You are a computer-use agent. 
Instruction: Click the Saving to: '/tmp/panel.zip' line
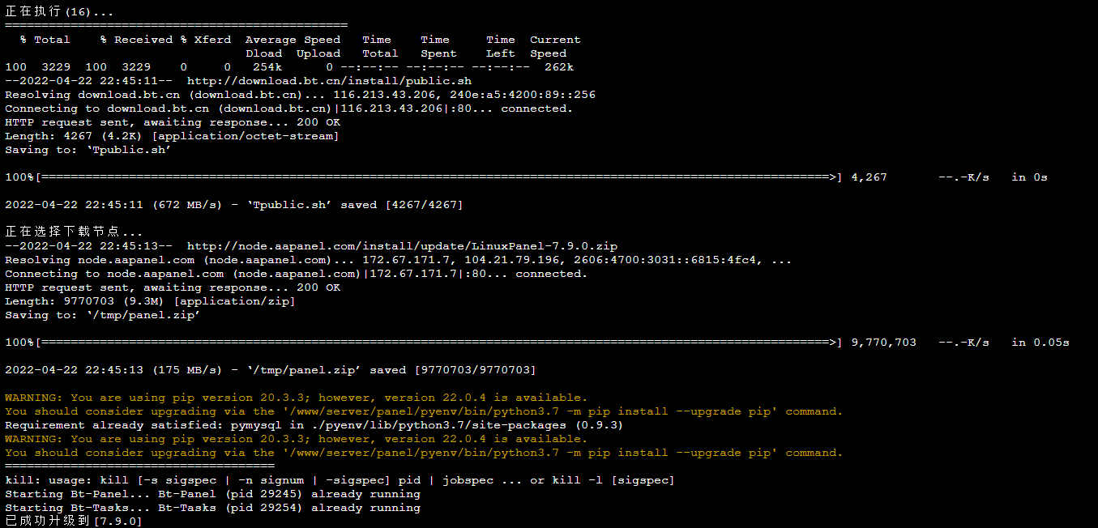tap(103, 315)
